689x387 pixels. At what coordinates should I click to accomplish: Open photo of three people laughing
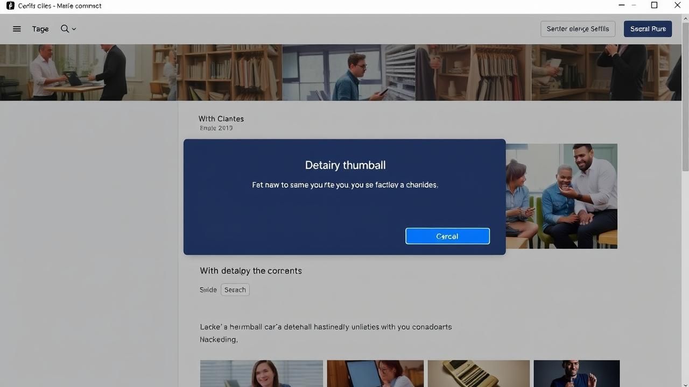[x=561, y=196]
